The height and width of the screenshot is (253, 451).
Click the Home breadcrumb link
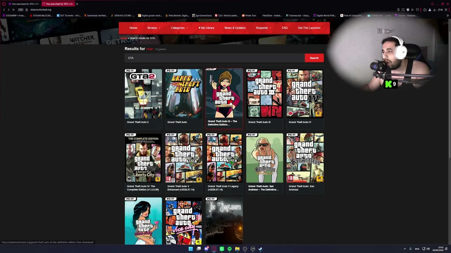(123, 38)
